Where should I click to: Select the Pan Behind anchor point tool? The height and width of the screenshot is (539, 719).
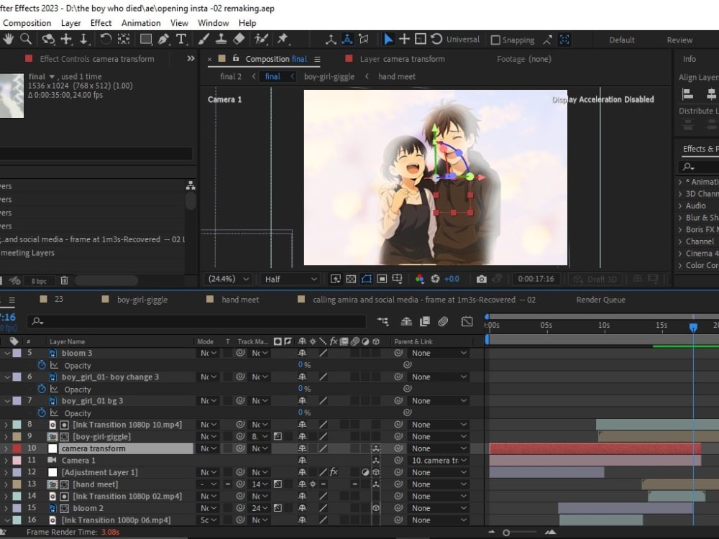click(124, 40)
